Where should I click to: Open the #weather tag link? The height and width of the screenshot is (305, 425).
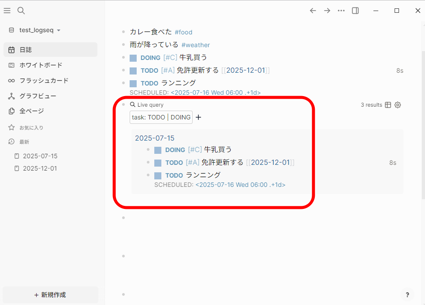tap(196, 45)
